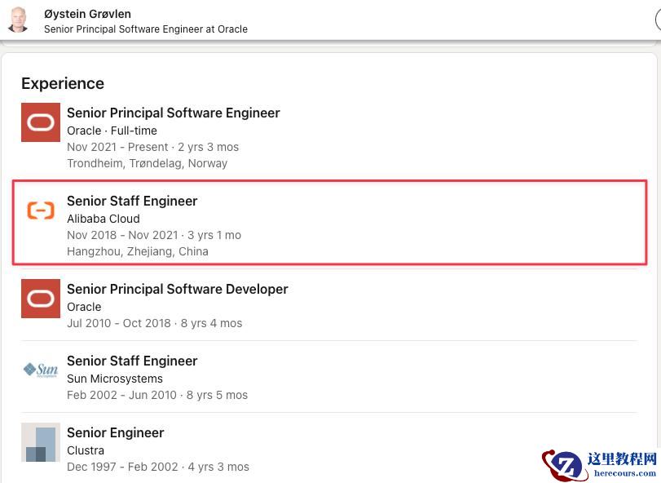Image resolution: width=661 pixels, height=483 pixels.
Task: Click the Clustra placeholder company logo
Action: point(41,442)
